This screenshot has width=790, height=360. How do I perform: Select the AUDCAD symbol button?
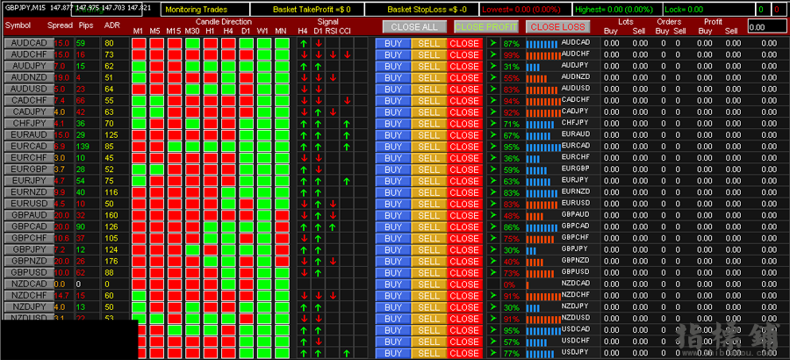(x=29, y=43)
